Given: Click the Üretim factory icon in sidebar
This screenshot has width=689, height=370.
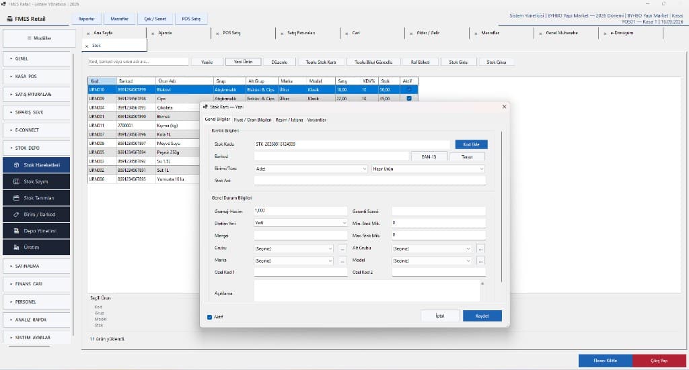Looking at the screenshot, I should 16,247.
